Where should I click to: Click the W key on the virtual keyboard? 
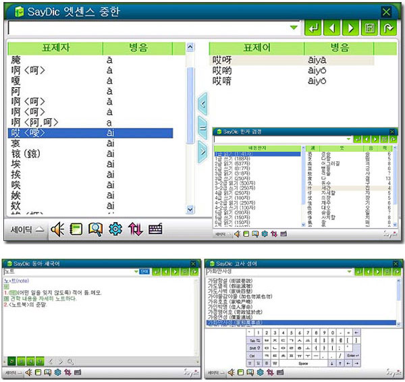click(x=275, y=363)
